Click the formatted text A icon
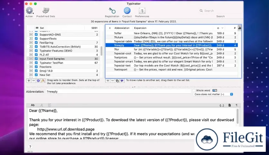 tap(41, 105)
